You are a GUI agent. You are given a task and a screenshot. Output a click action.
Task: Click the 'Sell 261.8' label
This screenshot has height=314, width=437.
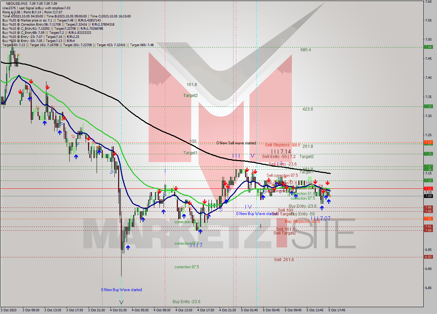[x=284, y=260]
